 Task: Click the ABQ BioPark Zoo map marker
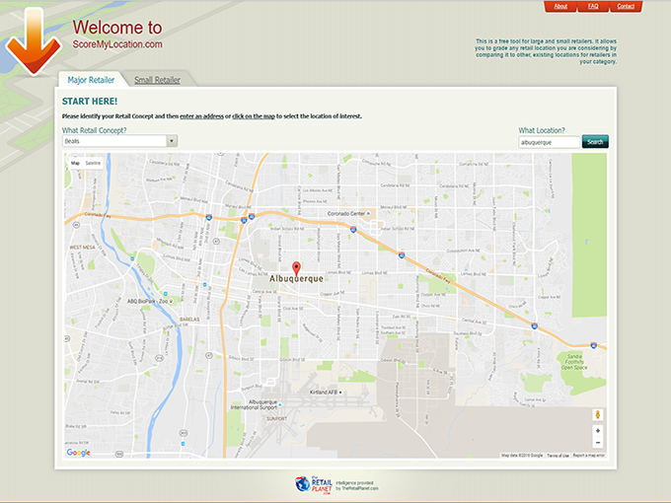(171, 301)
